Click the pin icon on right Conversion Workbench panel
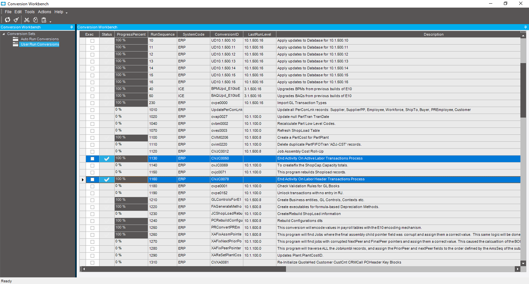 coord(525,27)
